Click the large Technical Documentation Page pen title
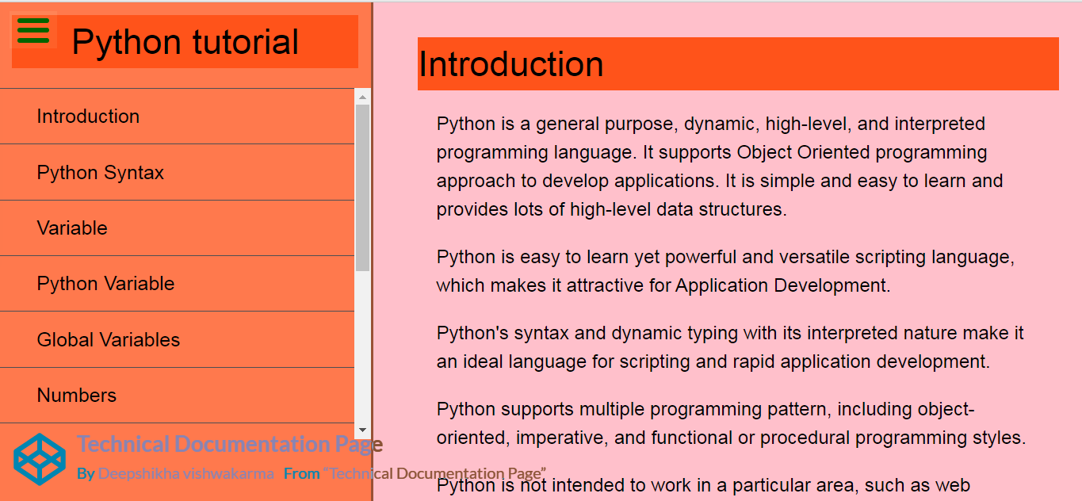The height and width of the screenshot is (501, 1082). pos(229,444)
